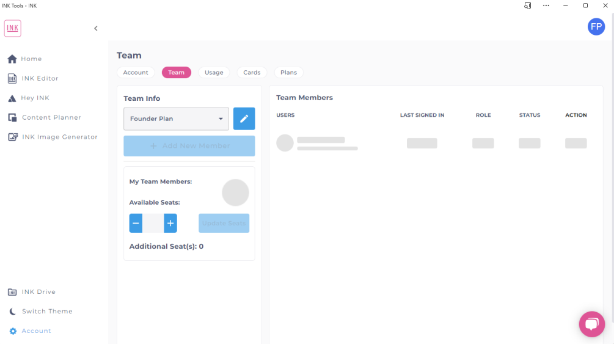Open the Home page icon
Image resolution: width=614 pixels, height=344 pixels.
(12, 59)
